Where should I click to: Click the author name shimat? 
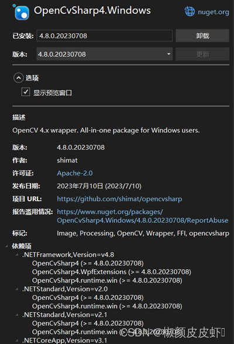67,160
